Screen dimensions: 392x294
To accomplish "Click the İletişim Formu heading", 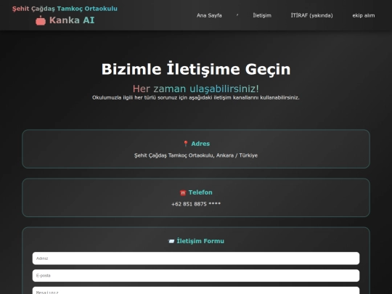I will (200, 241).
